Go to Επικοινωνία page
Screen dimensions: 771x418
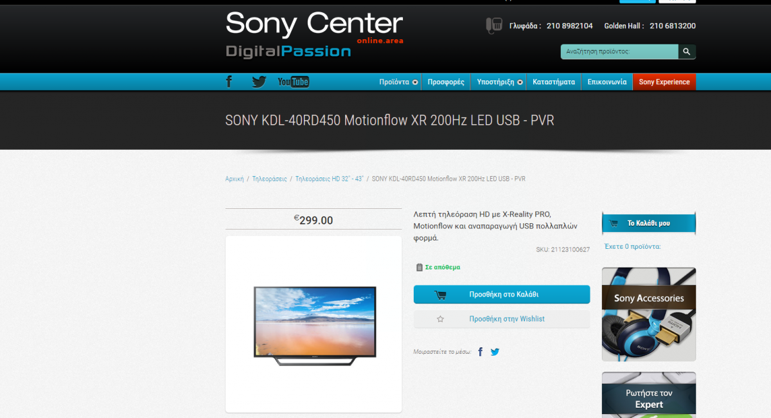[607, 82]
